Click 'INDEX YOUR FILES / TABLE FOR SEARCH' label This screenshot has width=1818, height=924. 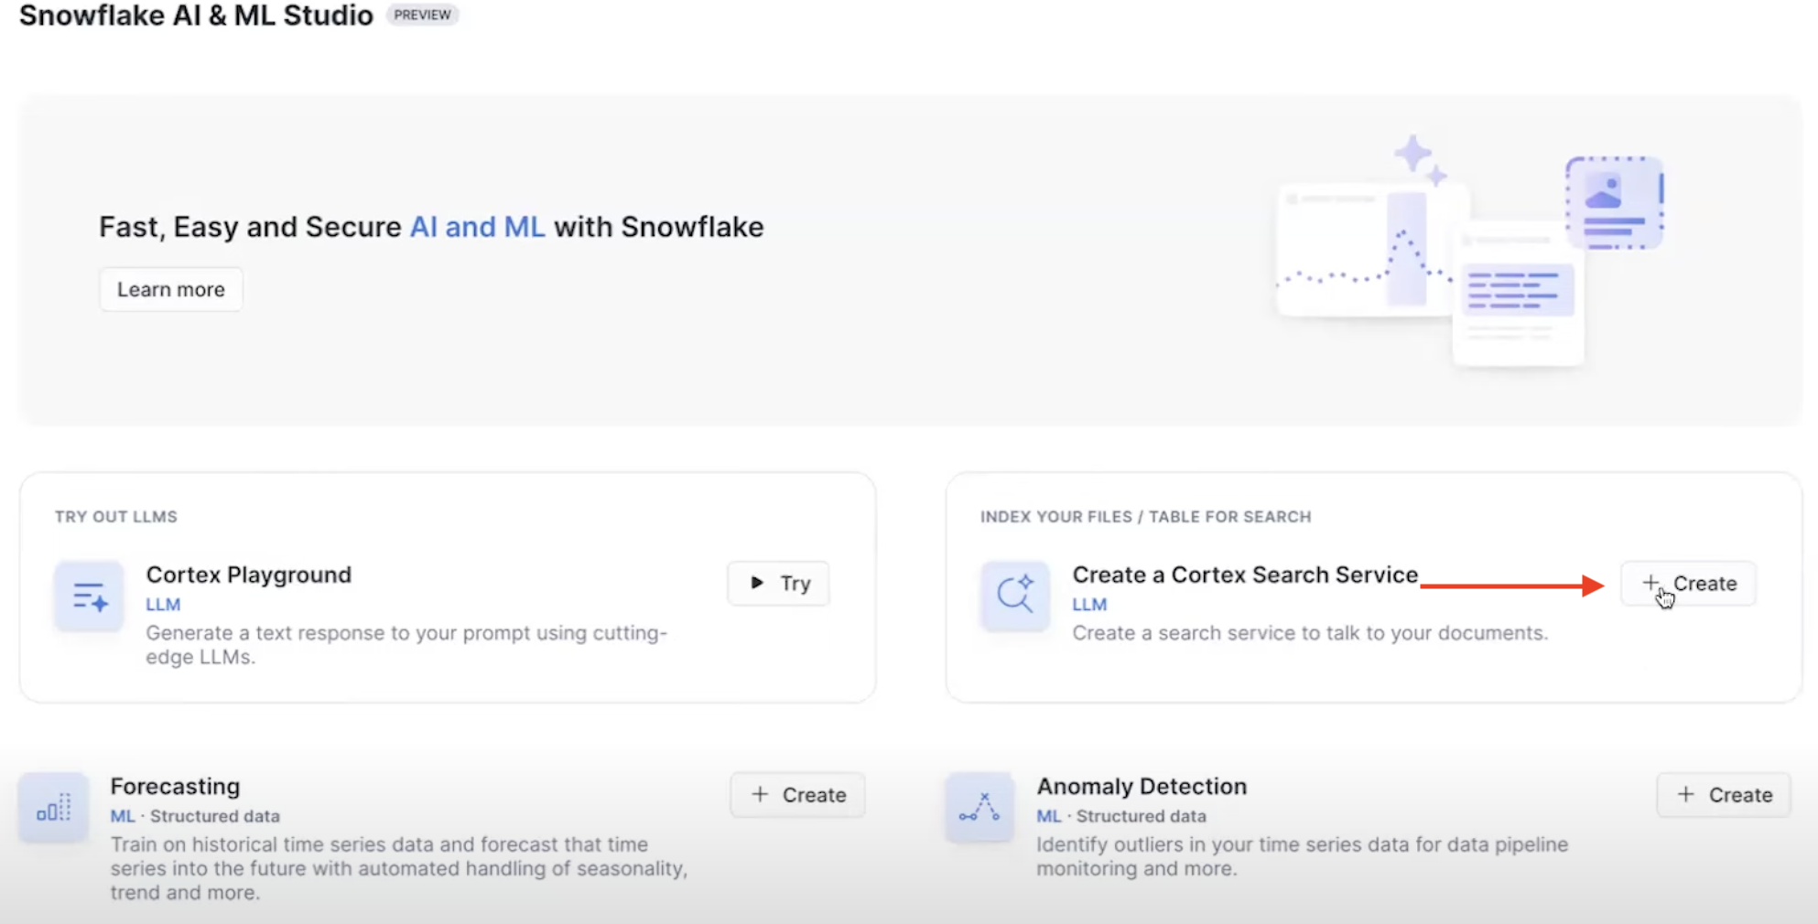click(x=1146, y=517)
